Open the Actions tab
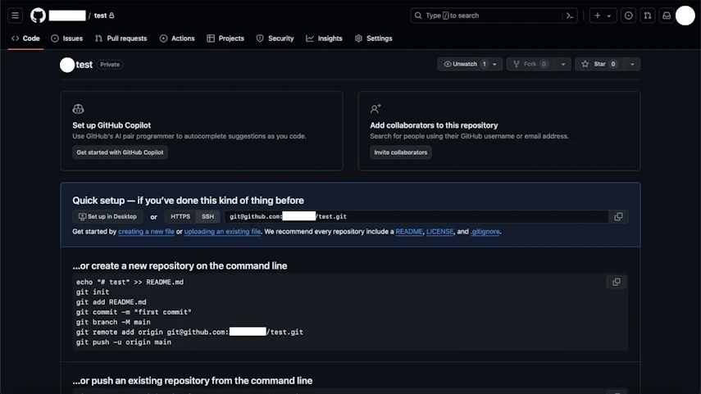Screen dimensions: 701x394 coord(177,38)
